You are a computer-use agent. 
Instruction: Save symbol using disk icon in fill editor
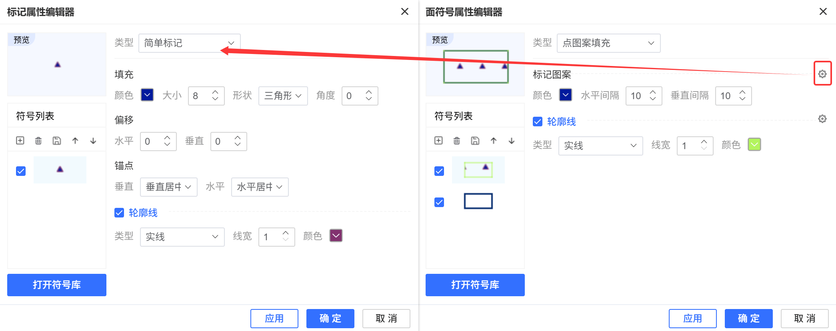click(475, 141)
